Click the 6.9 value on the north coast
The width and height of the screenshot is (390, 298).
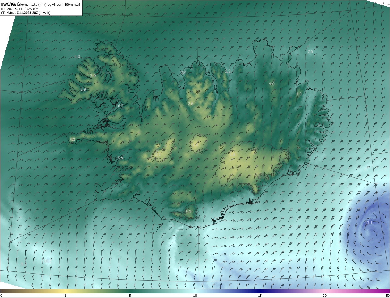click(x=228, y=71)
